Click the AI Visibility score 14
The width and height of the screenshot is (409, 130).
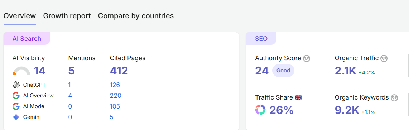pyautogui.click(x=40, y=71)
